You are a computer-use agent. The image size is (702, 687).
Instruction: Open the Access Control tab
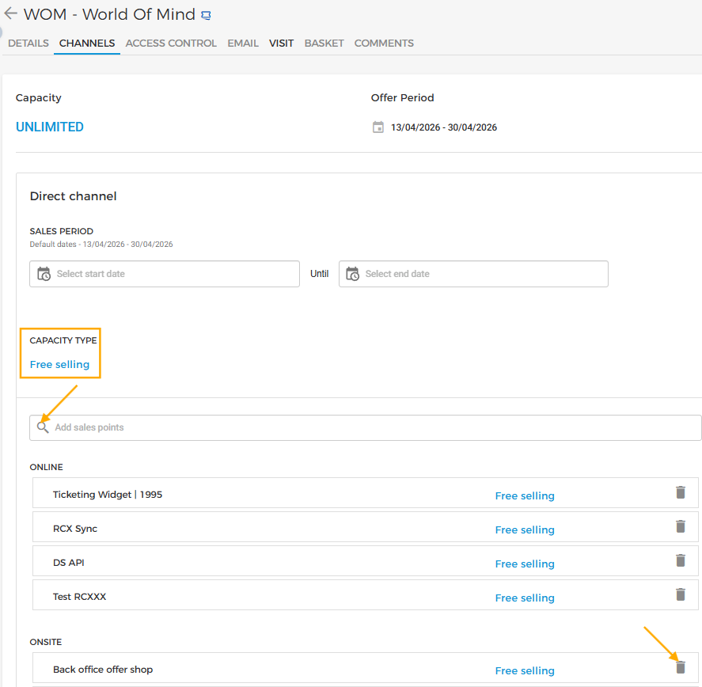171,44
